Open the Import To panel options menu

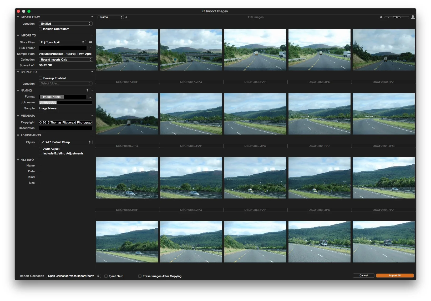point(92,35)
